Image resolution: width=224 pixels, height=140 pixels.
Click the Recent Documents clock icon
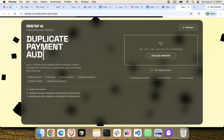(x=27, y=89)
